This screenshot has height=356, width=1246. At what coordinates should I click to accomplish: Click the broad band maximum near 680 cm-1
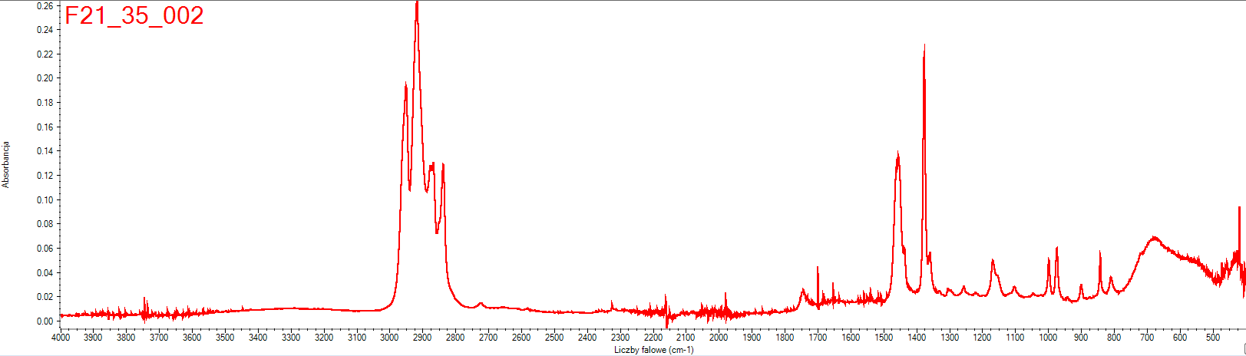(1154, 238)
